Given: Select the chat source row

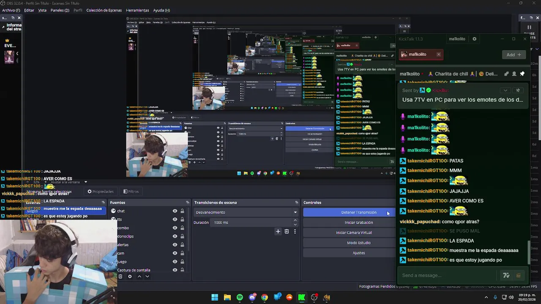Looking at the screenshot, I should [148, 211].
